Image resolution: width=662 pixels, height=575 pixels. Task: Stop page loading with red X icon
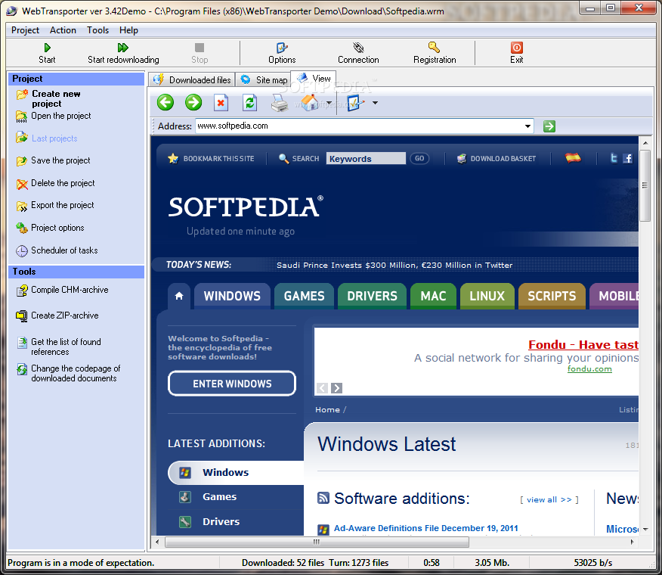[x=221, y=103]
